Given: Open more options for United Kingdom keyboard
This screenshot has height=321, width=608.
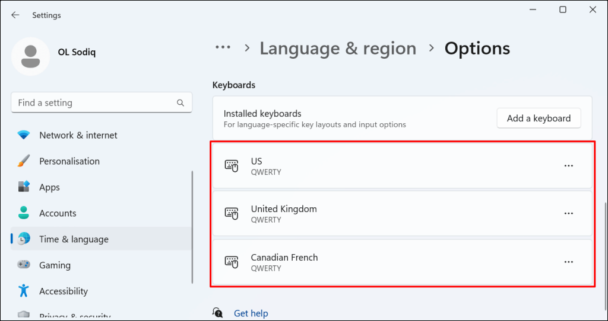Looking at the screenshot, I should click(568, 213).
